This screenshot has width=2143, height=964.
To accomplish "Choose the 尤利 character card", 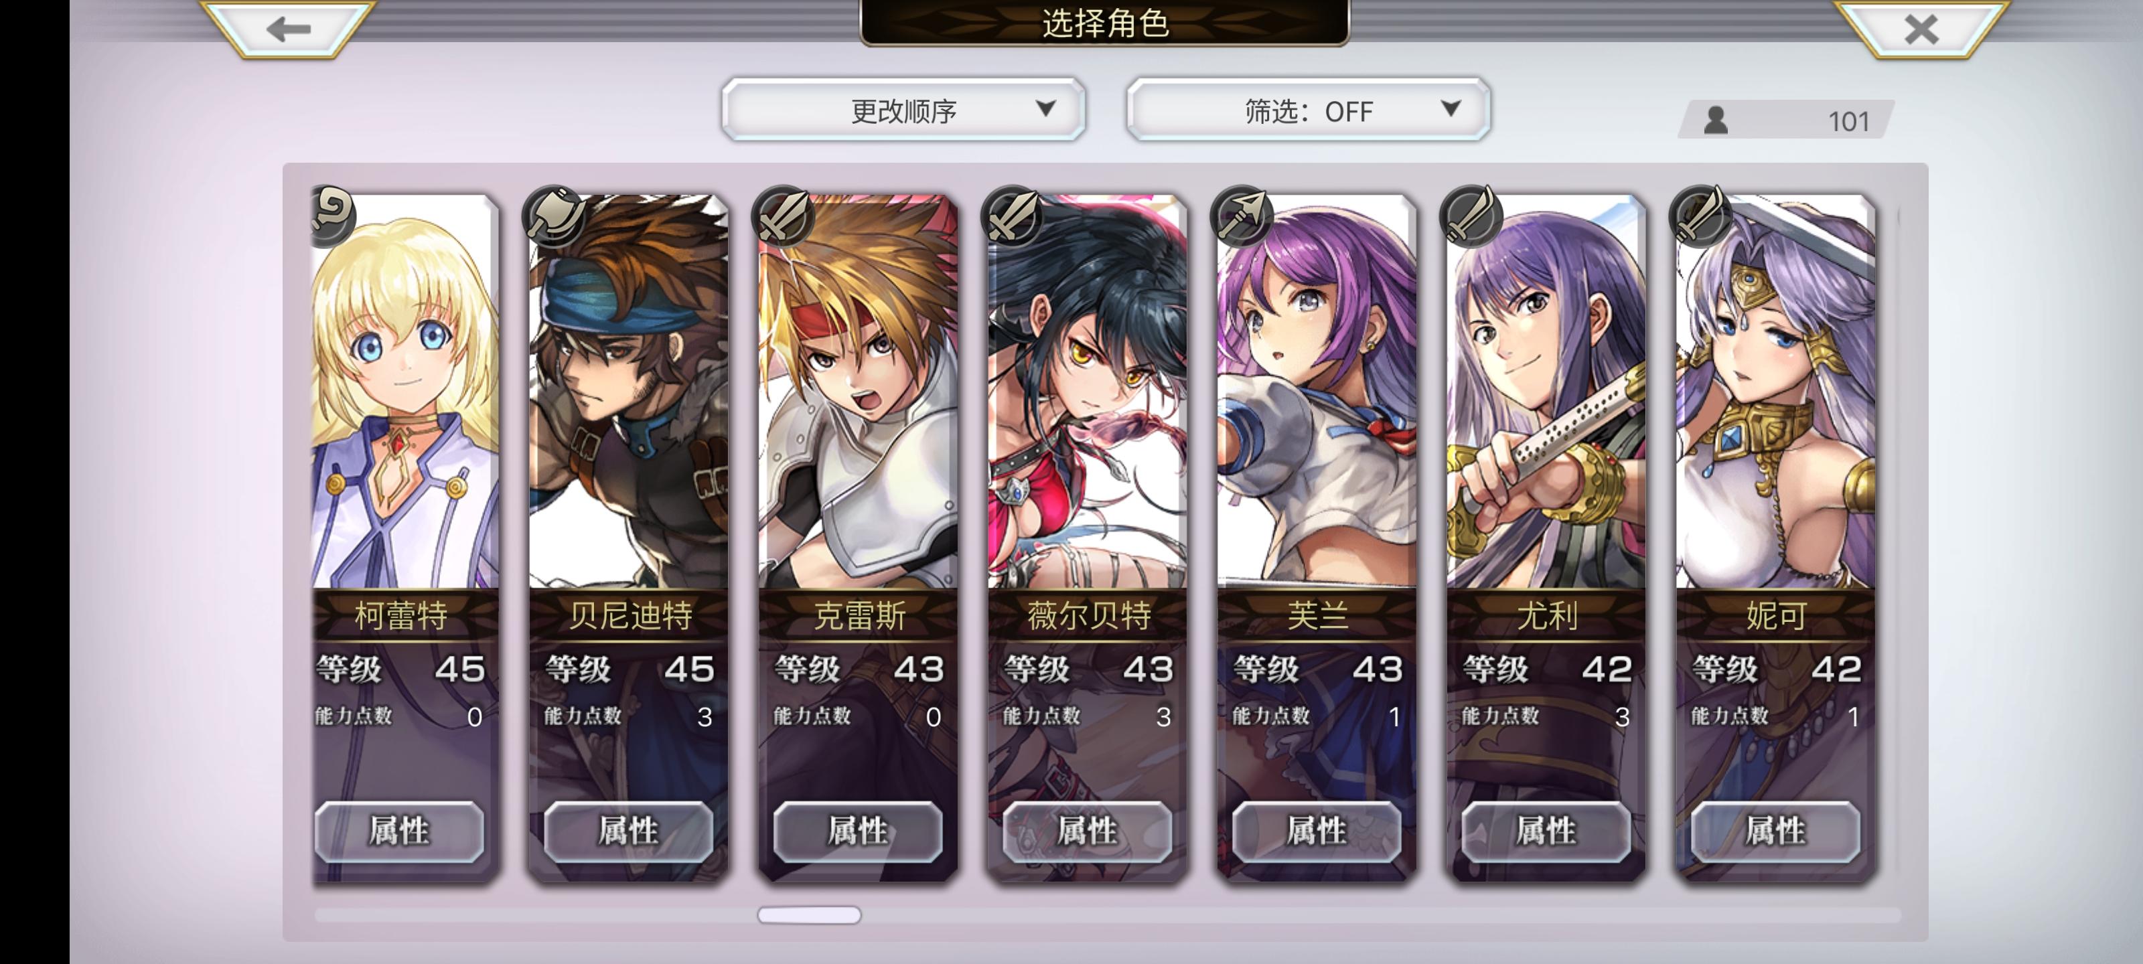I will [1546, 538].
